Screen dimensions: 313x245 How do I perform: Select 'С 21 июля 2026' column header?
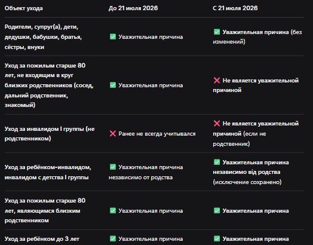pyautogui.click(x=235, y=8)
